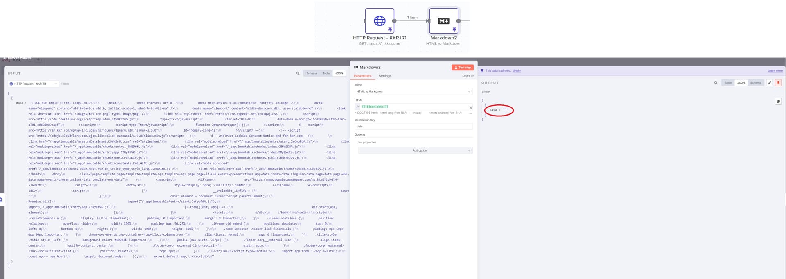Click the 1 item count in output panel
Screen dimensions: 786x279
coord(486,92)
